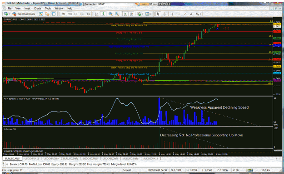Click the Zoom In magnifier icon
This screenshot has width=284, height=174.
point(111,14)
